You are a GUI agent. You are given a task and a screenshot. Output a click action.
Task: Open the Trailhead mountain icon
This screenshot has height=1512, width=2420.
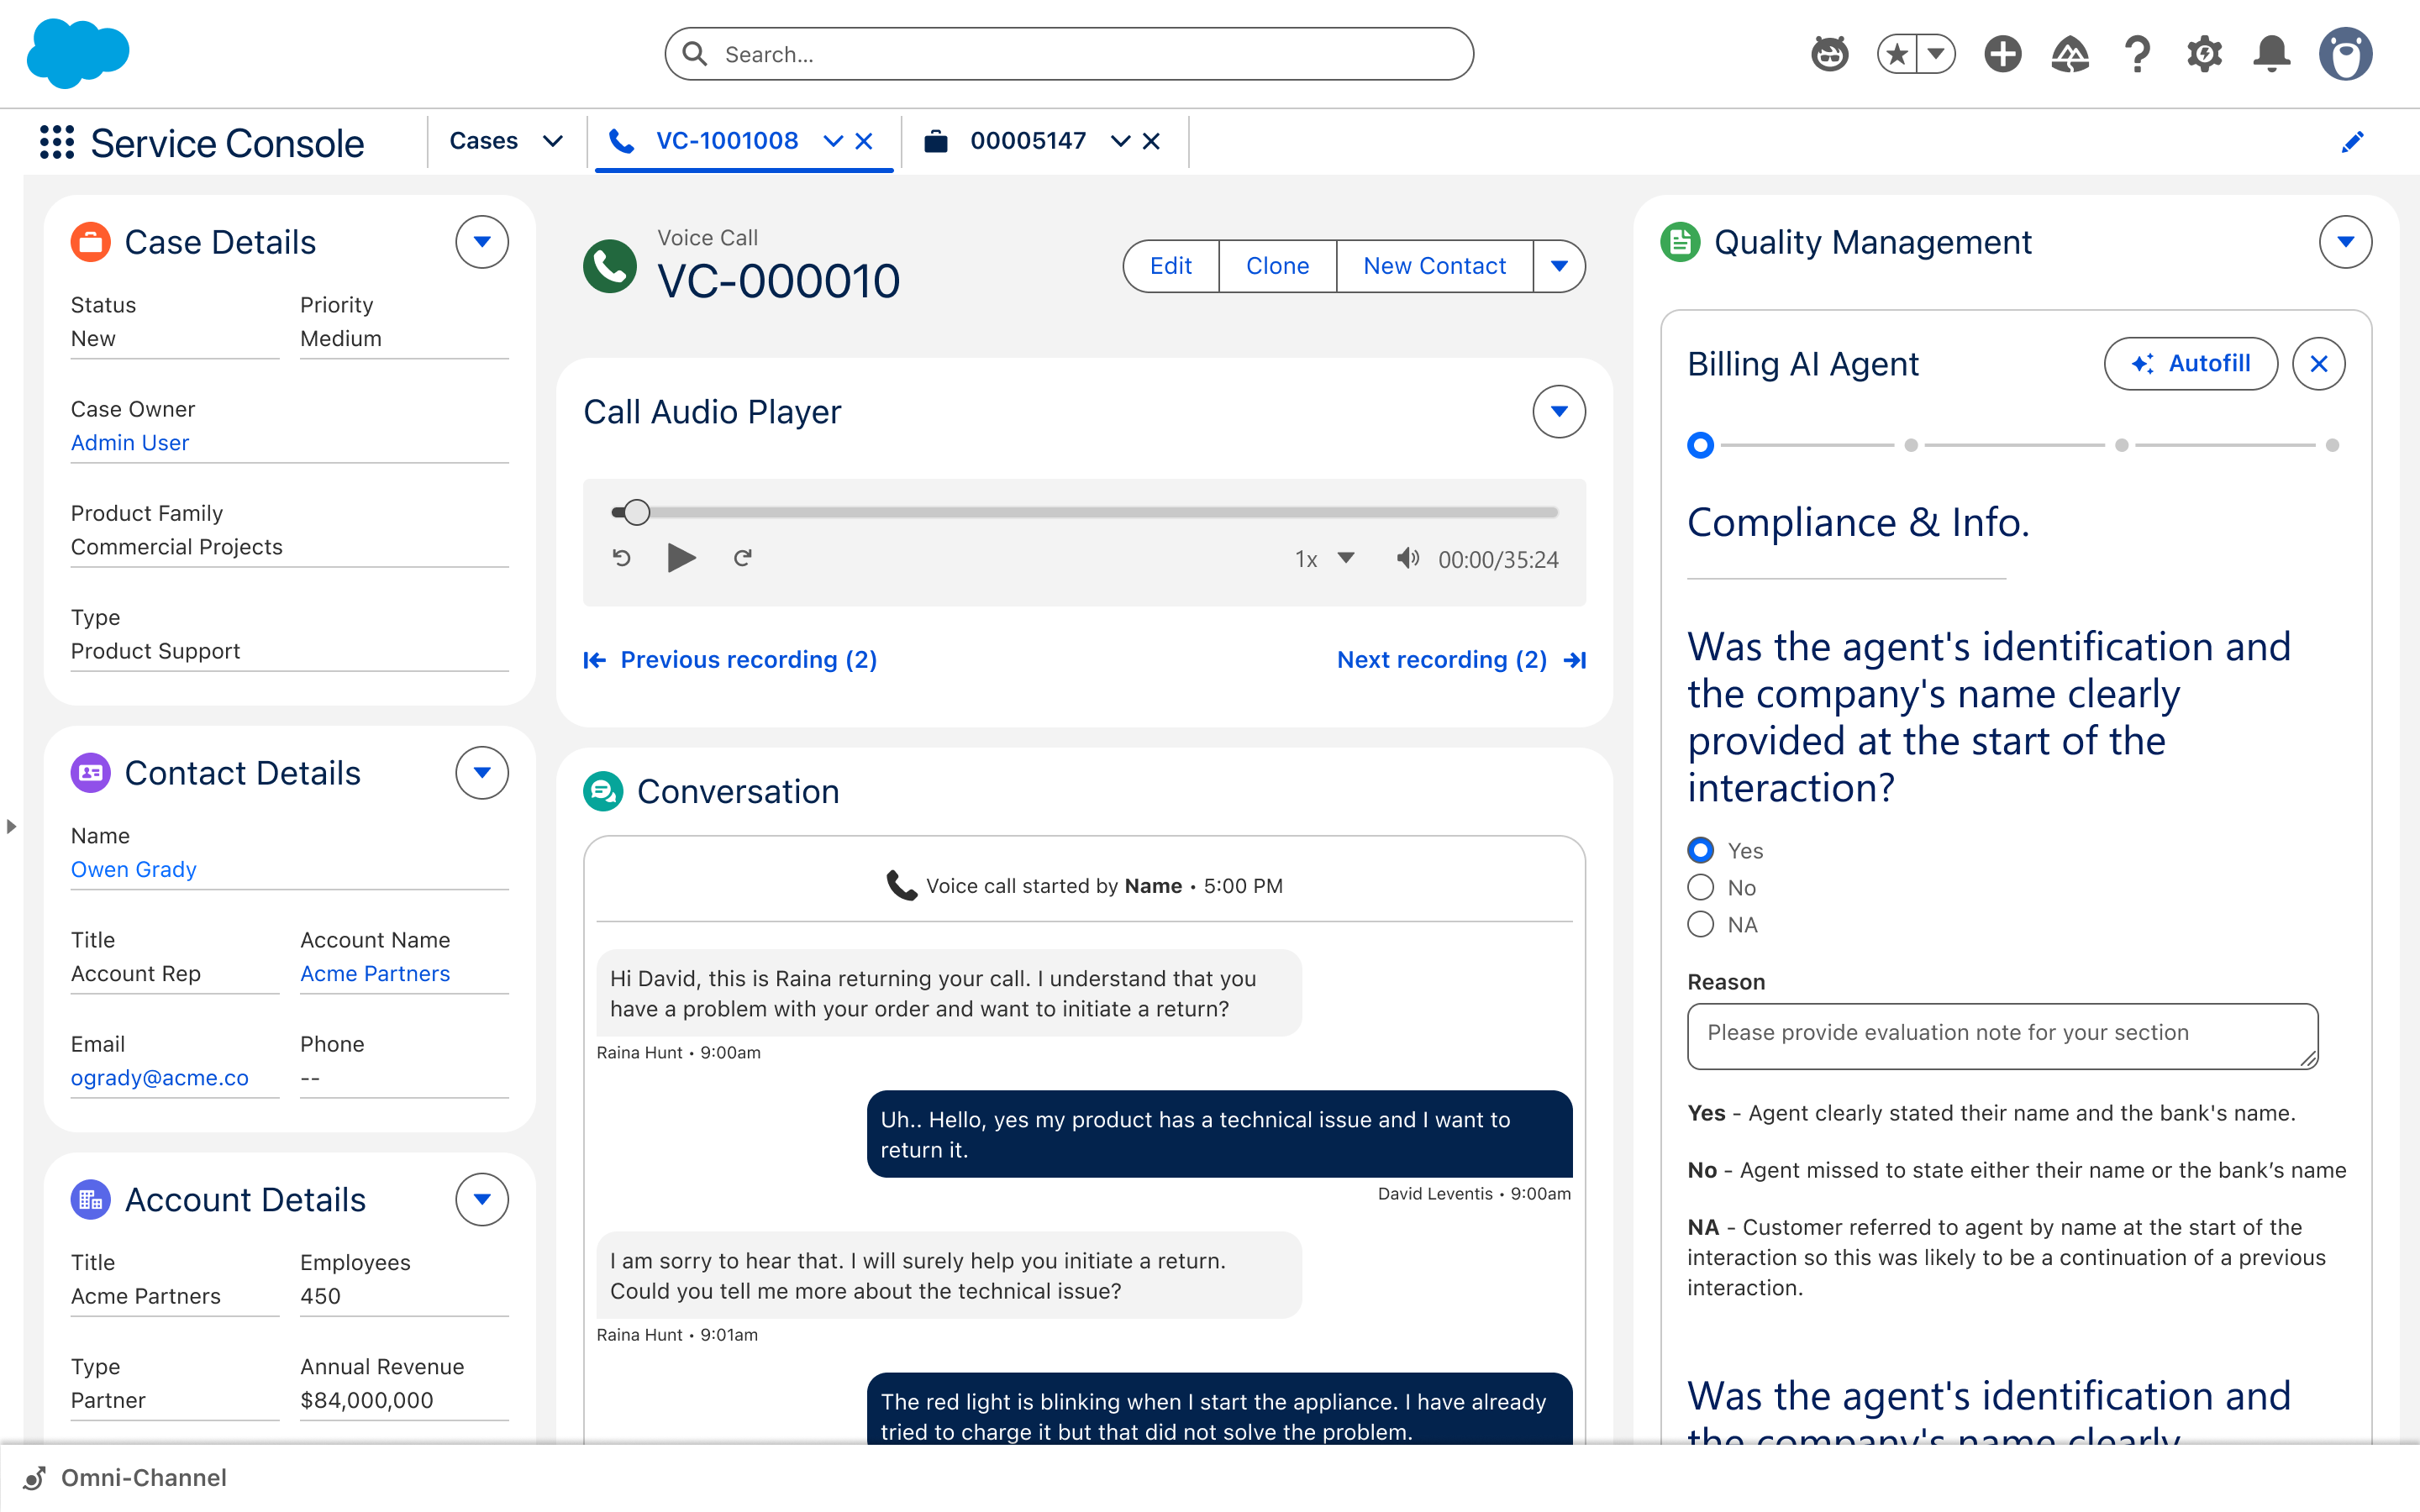pos(2070,54)
